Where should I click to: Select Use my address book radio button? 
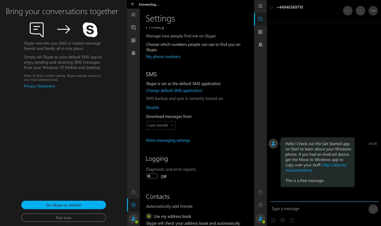coord(149,216)
